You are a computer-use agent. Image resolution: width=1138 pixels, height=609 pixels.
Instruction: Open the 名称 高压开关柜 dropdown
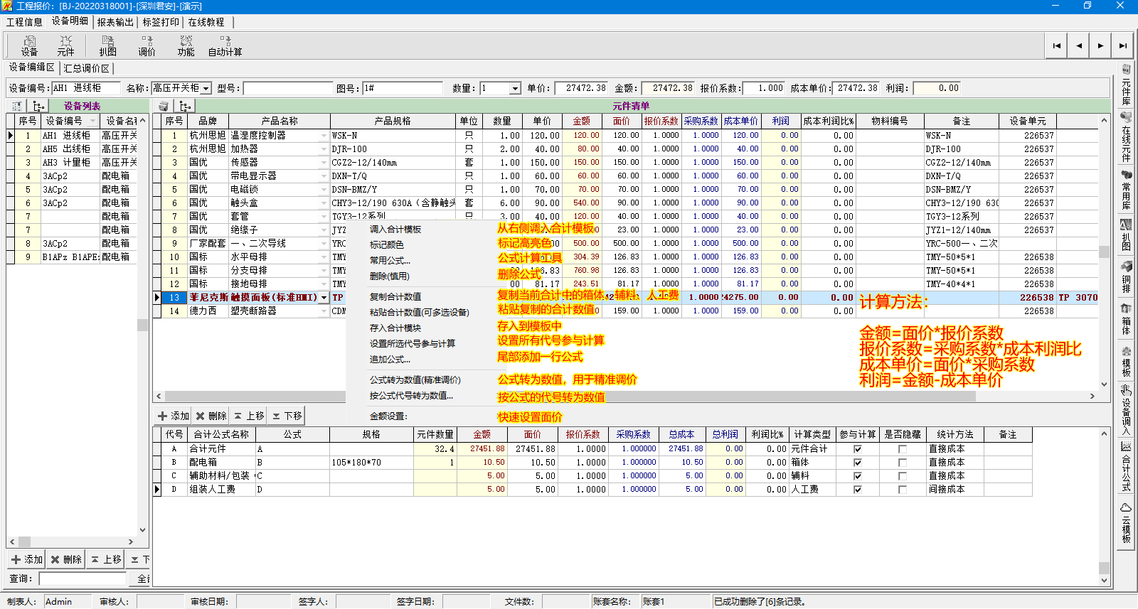(206, 89)
